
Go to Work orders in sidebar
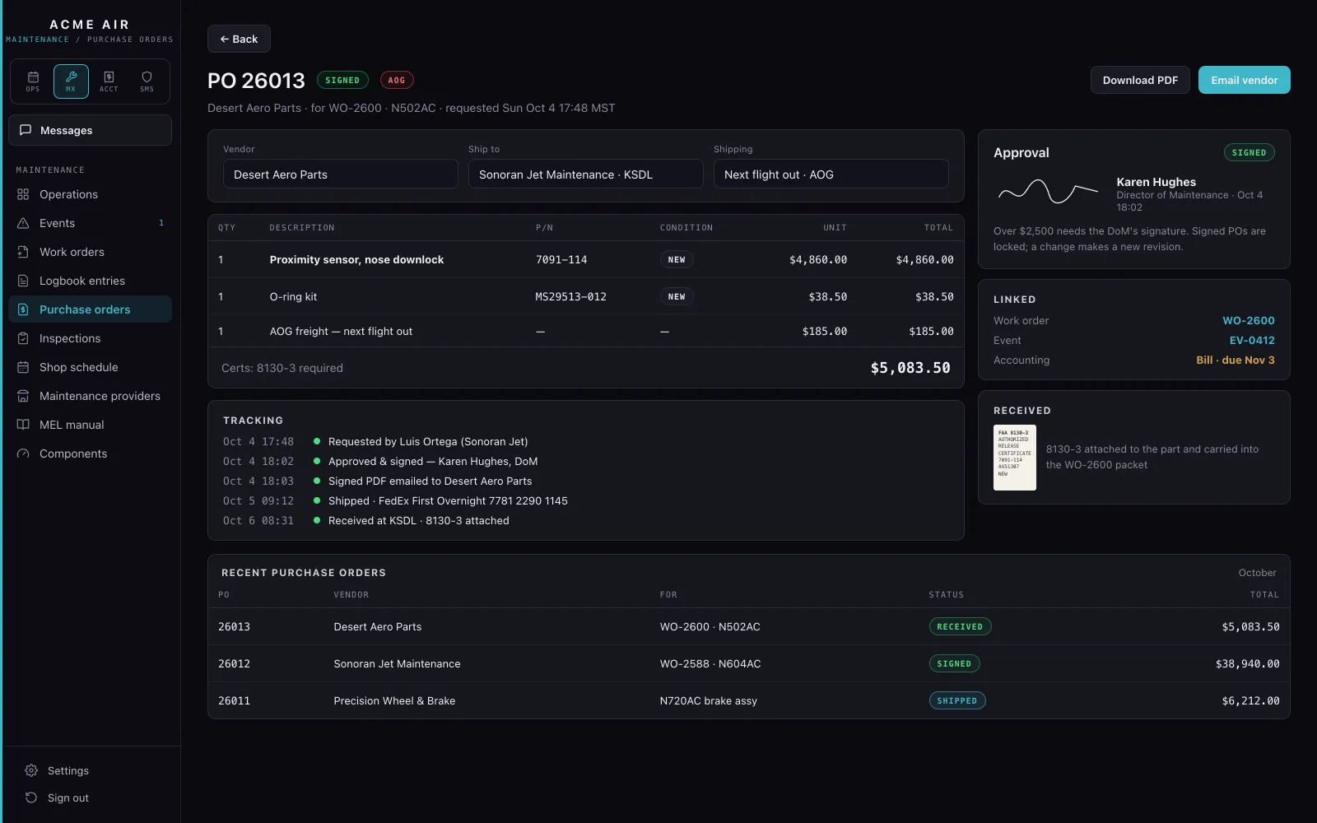click(x=90, y=252)
